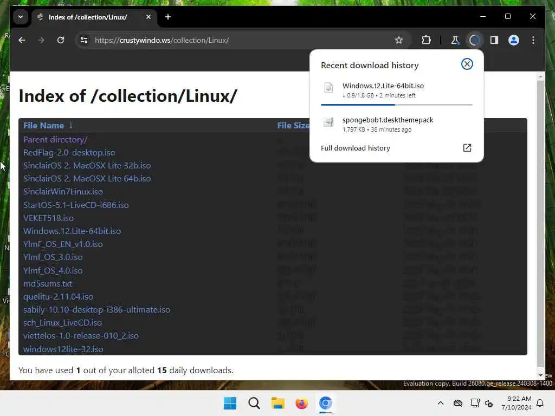Open Chrome three-dot menu
Viewport: 555px width, 416px height.
[x=533, y=40]
